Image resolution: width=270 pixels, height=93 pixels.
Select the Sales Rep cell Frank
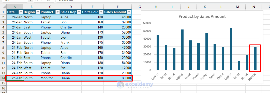click(x=71, y=42)
